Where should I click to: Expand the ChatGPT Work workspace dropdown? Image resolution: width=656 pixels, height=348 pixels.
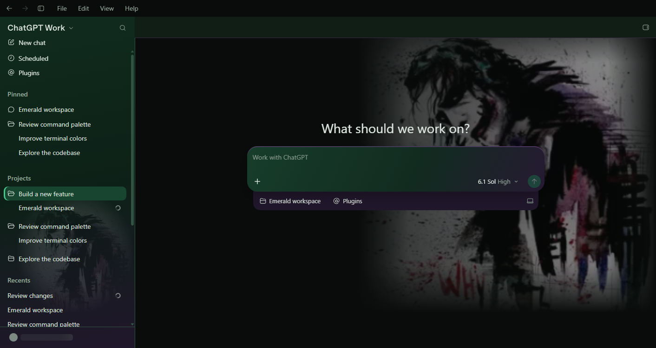(x=40, y=28)
